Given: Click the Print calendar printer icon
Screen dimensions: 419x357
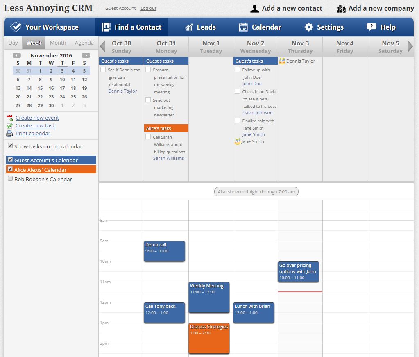Looking at the screenshot, I should pos(9,134).
